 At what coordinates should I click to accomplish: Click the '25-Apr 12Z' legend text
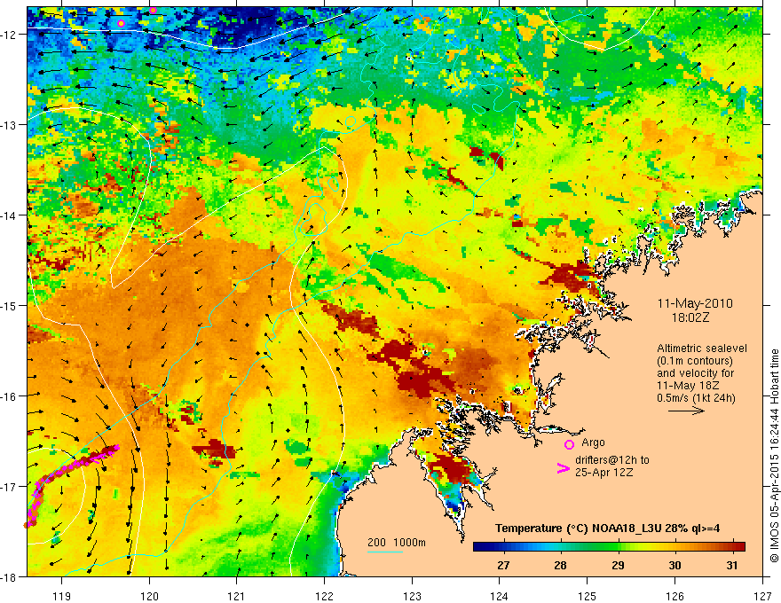(x=603, y=472)
